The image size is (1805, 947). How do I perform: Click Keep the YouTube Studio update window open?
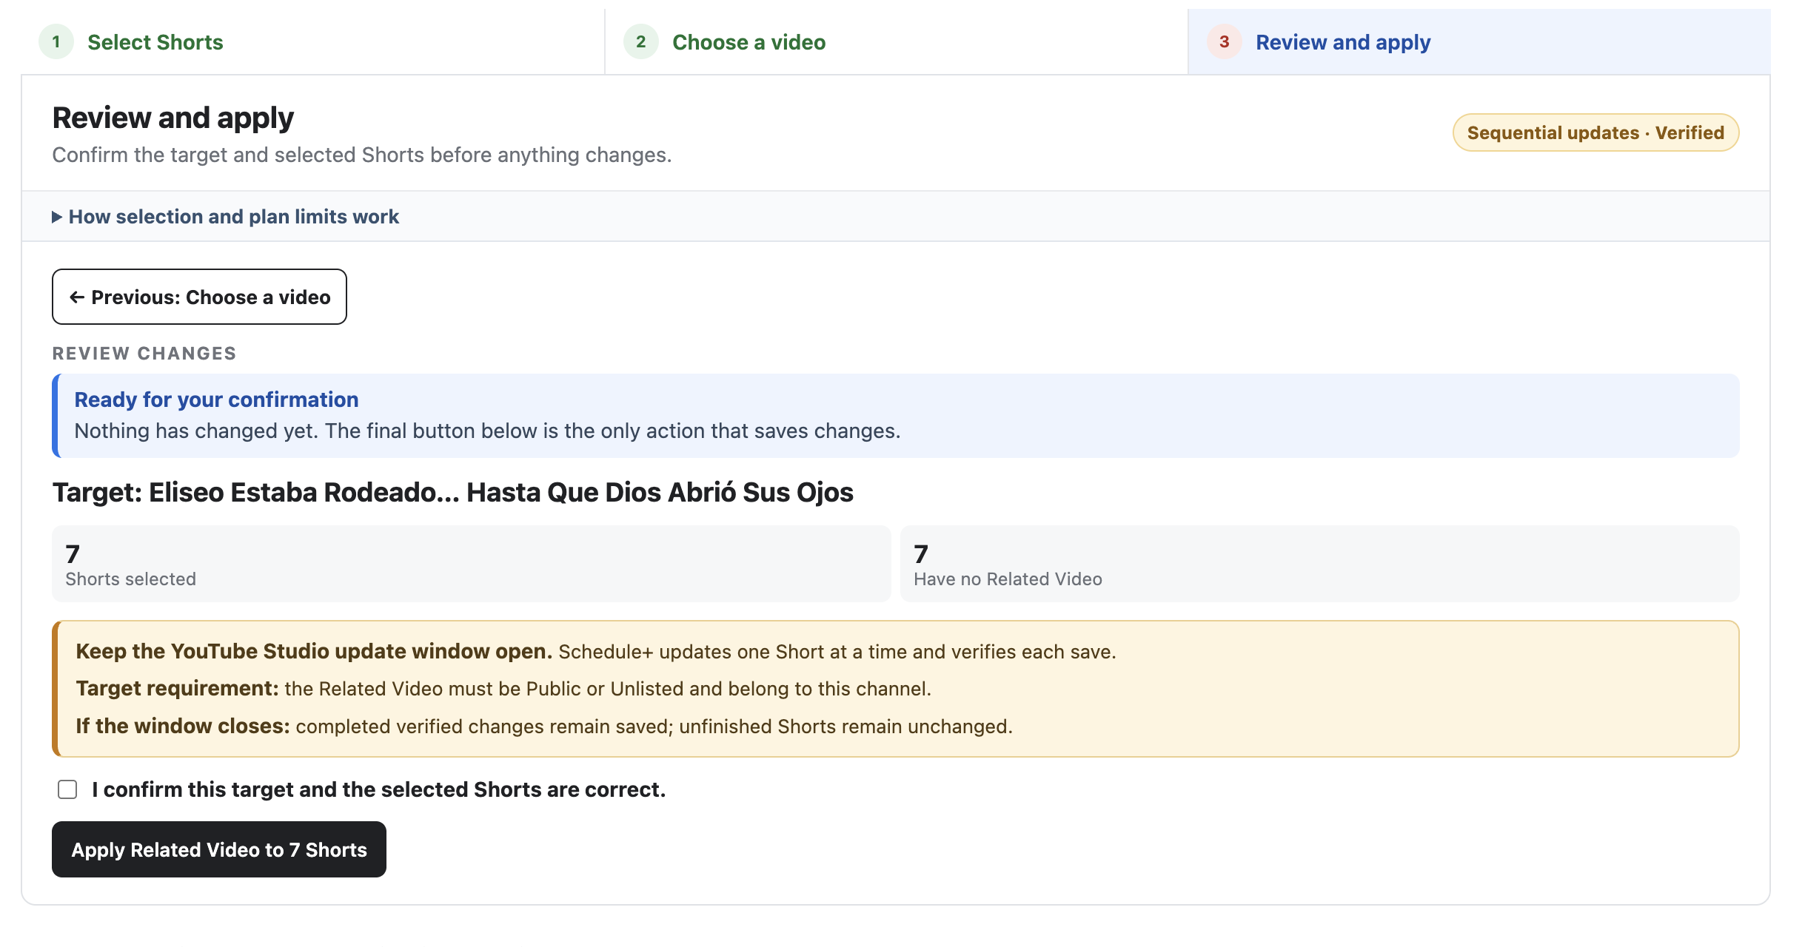coord(314,651)
